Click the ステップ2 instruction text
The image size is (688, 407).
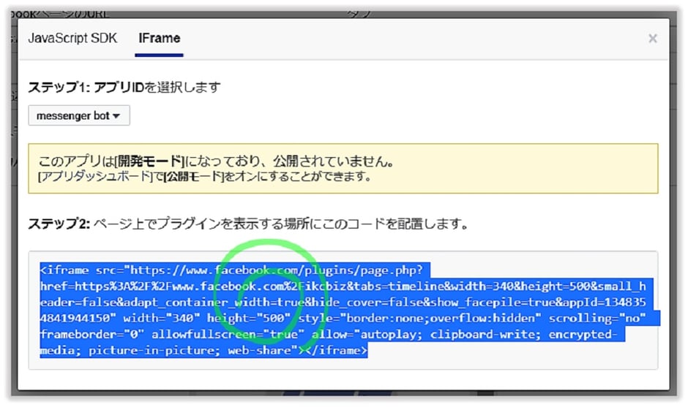tap(248, 224)
